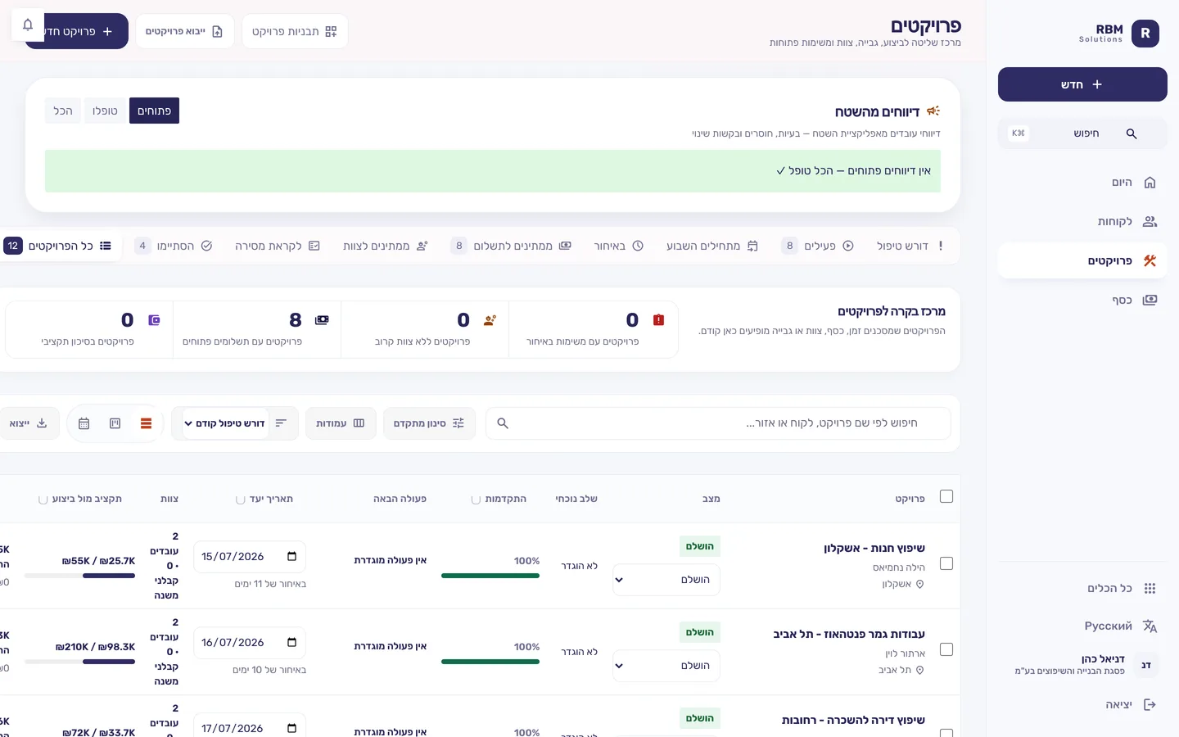
Task: Open the פרויקטים עם משימות באיחור alert card
Action: click(x=594, y=329)
